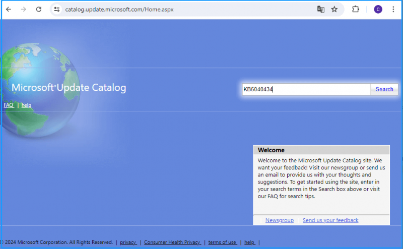
Task: Go back using browser back arrow
Action: coord(9,10)
